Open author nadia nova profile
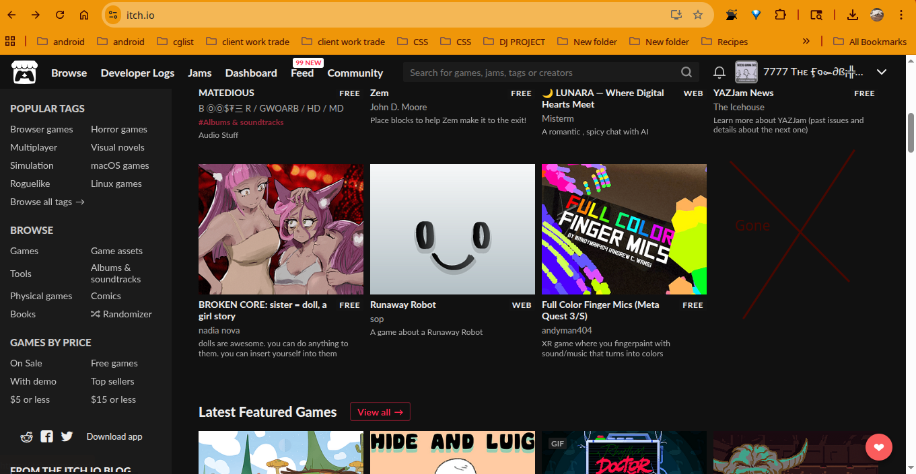The height and width of the screenshot is (474, 916). [x=219, y=330]
